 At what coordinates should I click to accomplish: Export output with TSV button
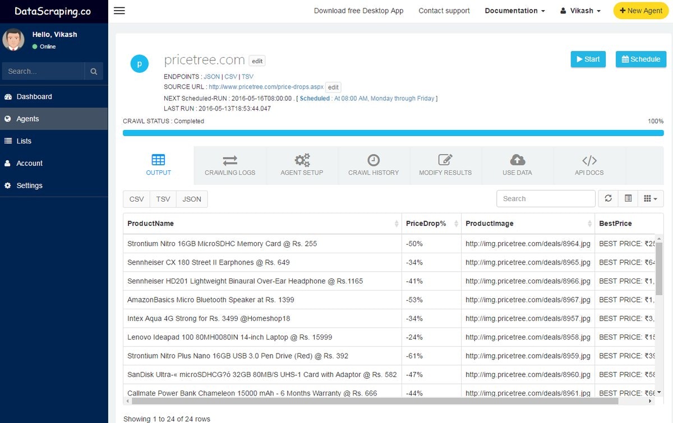pos(163,199)
